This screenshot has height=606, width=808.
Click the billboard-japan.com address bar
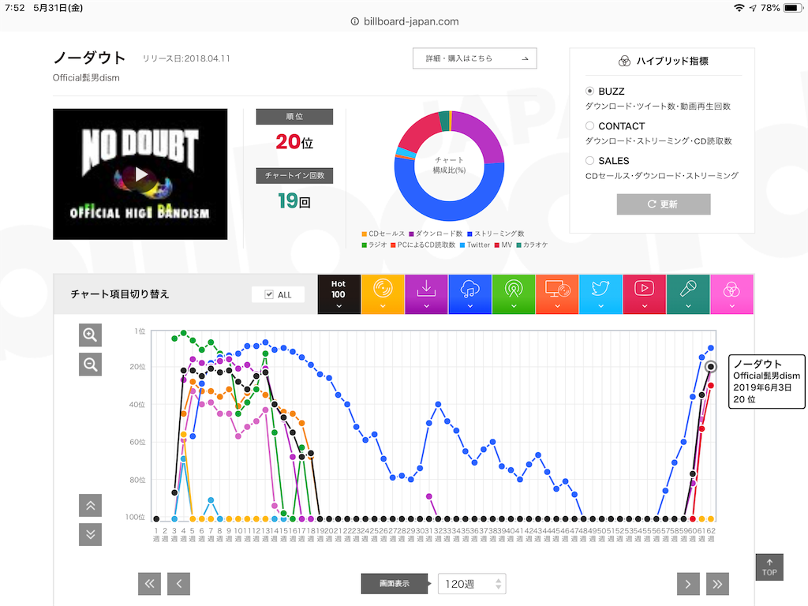[405, 21]
